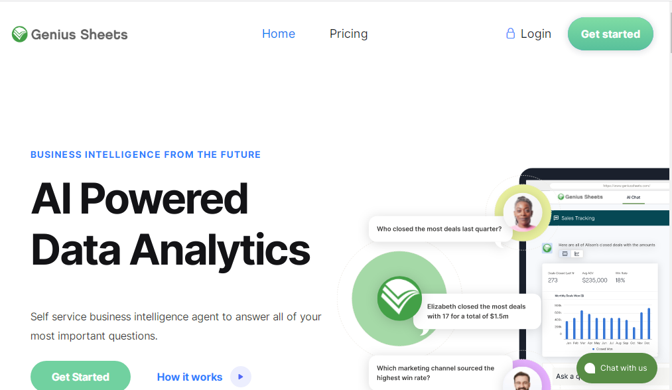Select the chart view icon under Alison's deals
This screenshot has height=390, width=672.
click(577, 253)
